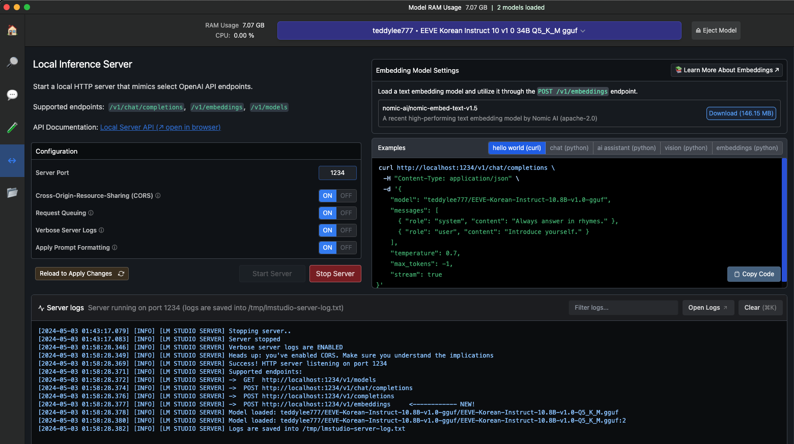Disable Verbose Server Logs with OFF

346,230
